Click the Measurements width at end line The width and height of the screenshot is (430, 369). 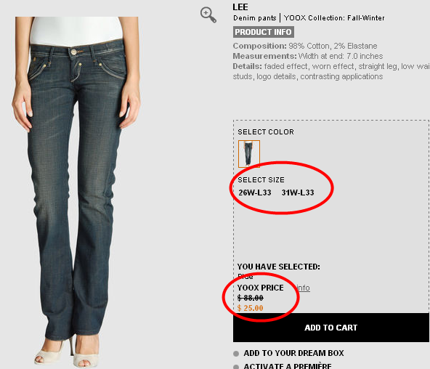click(308, 56)
